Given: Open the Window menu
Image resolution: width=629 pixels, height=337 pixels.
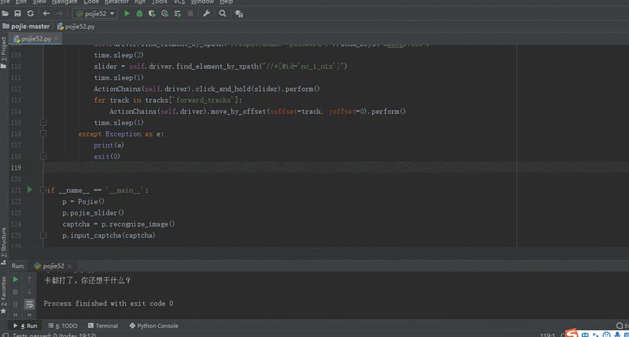Looking at the screenshot, I should pos(202,1).
